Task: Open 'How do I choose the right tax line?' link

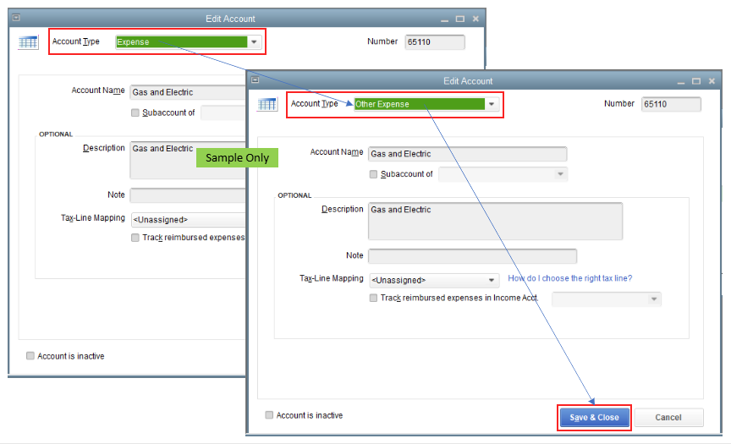Action: coord(569,278)
